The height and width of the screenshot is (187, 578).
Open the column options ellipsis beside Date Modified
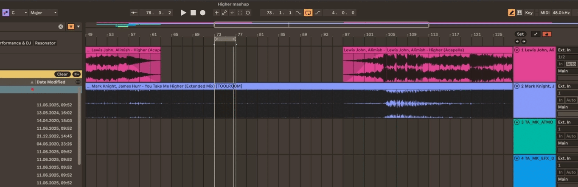click(78, 82)
